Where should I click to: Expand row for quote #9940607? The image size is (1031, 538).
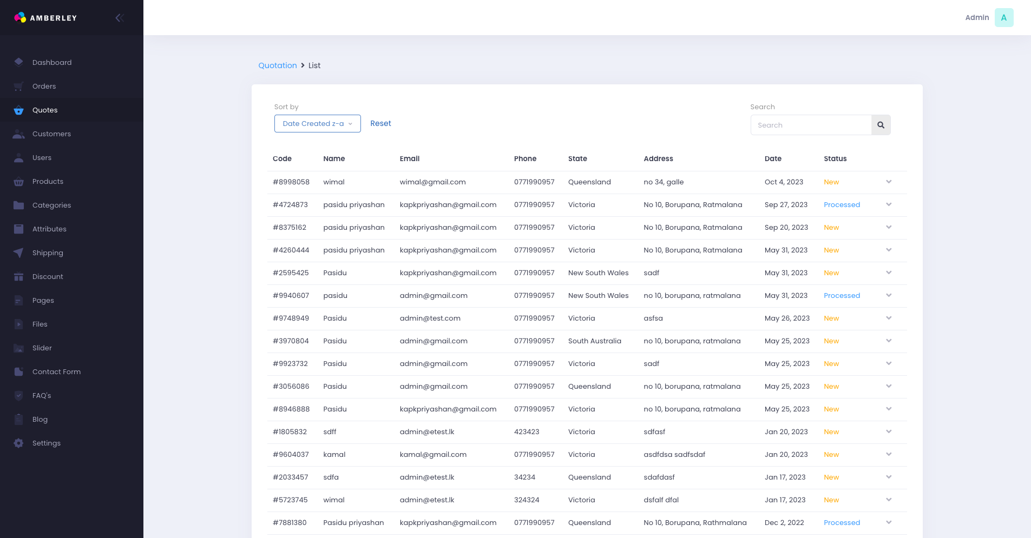click(x=888, y=295)
